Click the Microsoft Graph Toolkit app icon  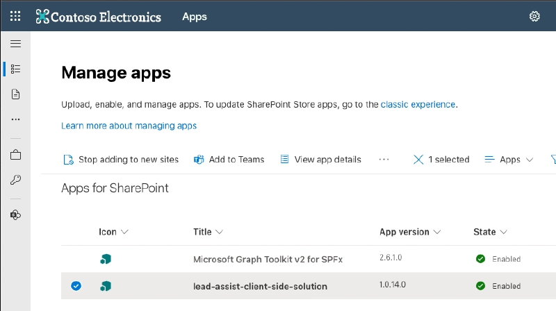point(106,259)
